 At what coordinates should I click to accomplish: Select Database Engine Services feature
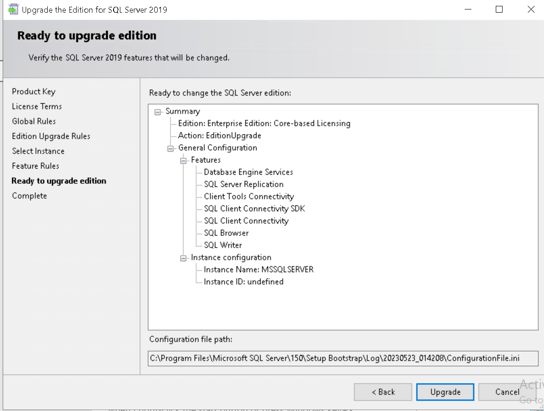pyautogui.click(x=248, y=172)
